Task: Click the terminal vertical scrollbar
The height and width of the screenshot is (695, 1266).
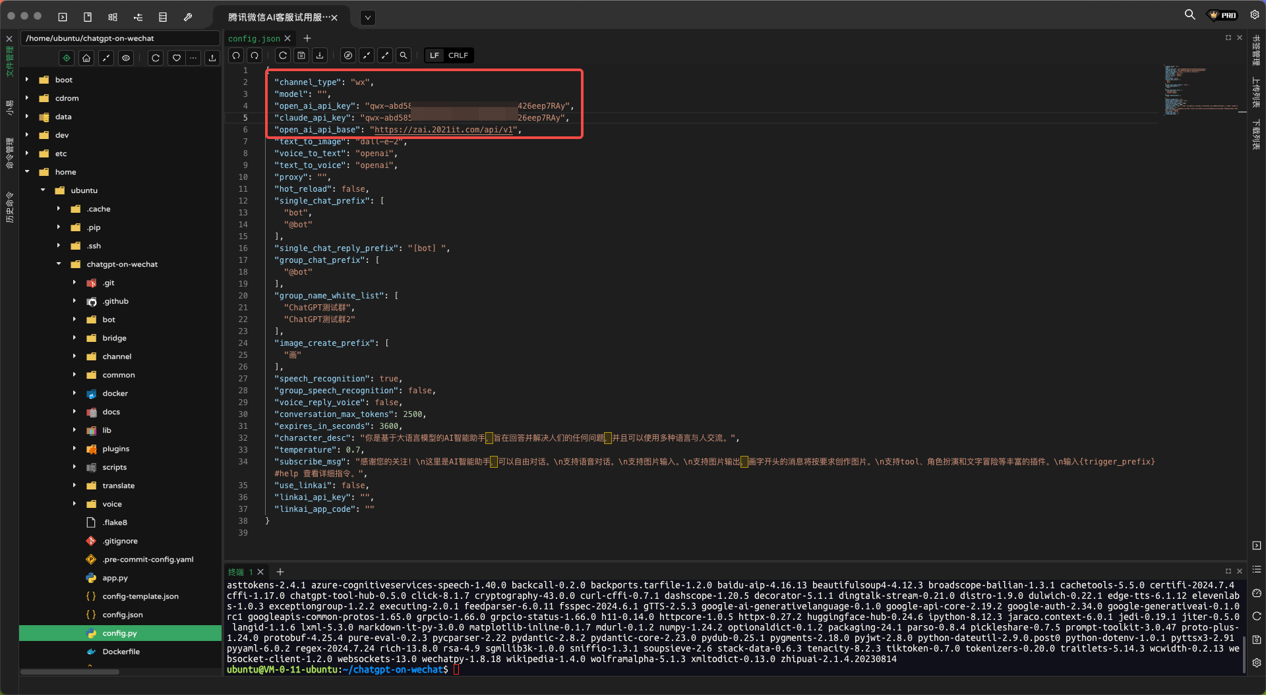Action: coord(1244,654)
